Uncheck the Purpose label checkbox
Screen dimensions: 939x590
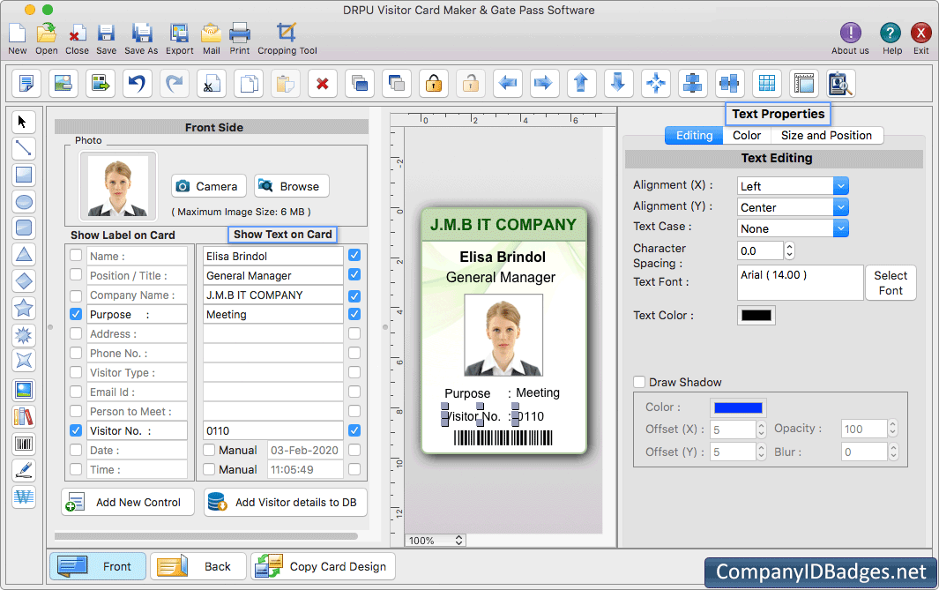tap(76, 314)
